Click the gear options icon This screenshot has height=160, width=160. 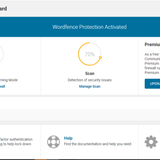point(151,142)
